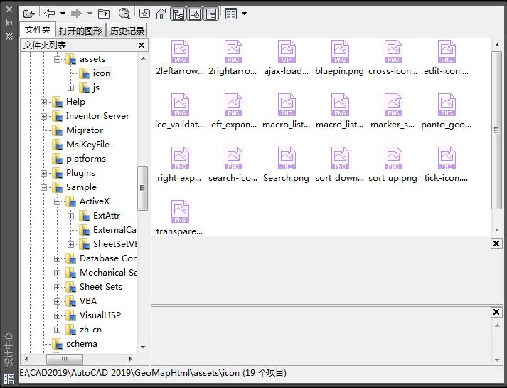Toggle the Preview pane button
This screenshot has height=388, width=507.
coord(195,14)
